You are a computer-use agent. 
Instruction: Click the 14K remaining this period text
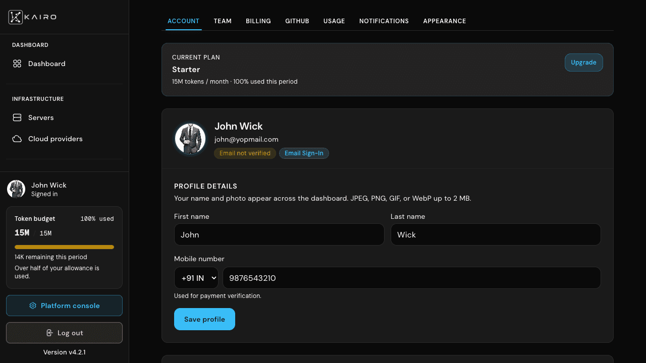point(50,257)
